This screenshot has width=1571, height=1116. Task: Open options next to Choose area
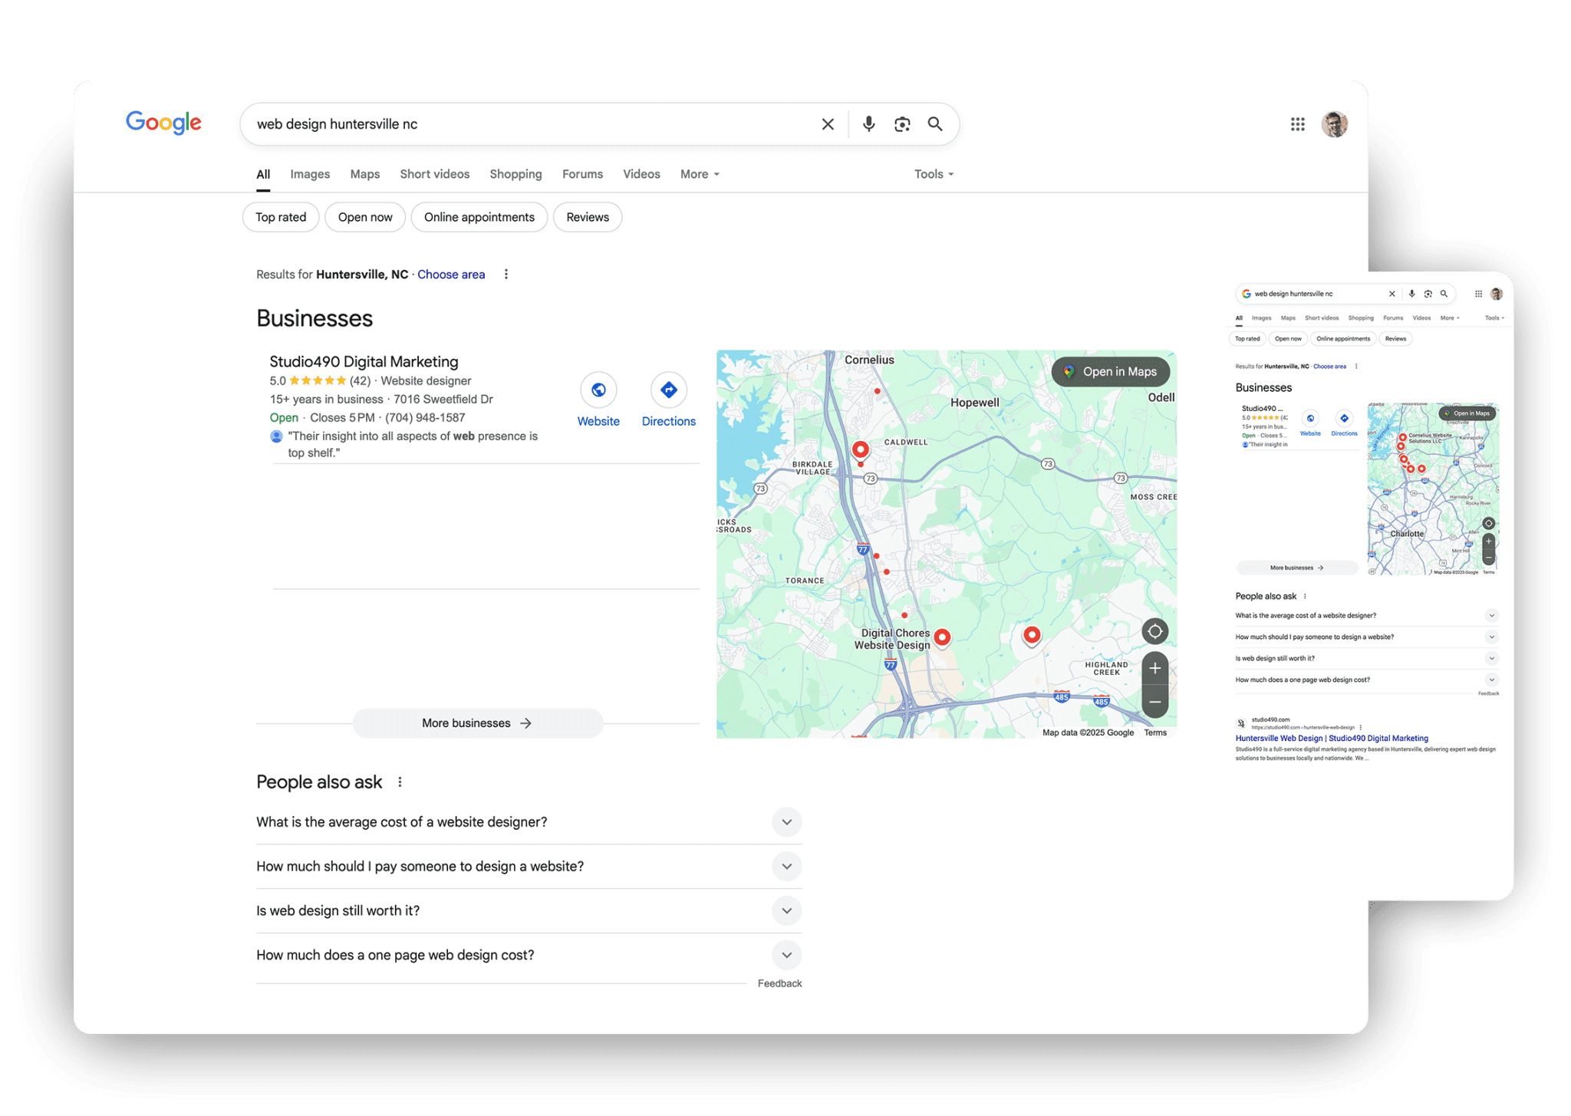[x=506, y=275]
